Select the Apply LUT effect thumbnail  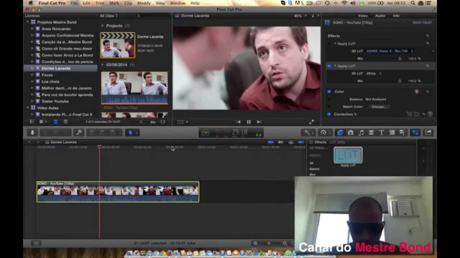[348, 155]
